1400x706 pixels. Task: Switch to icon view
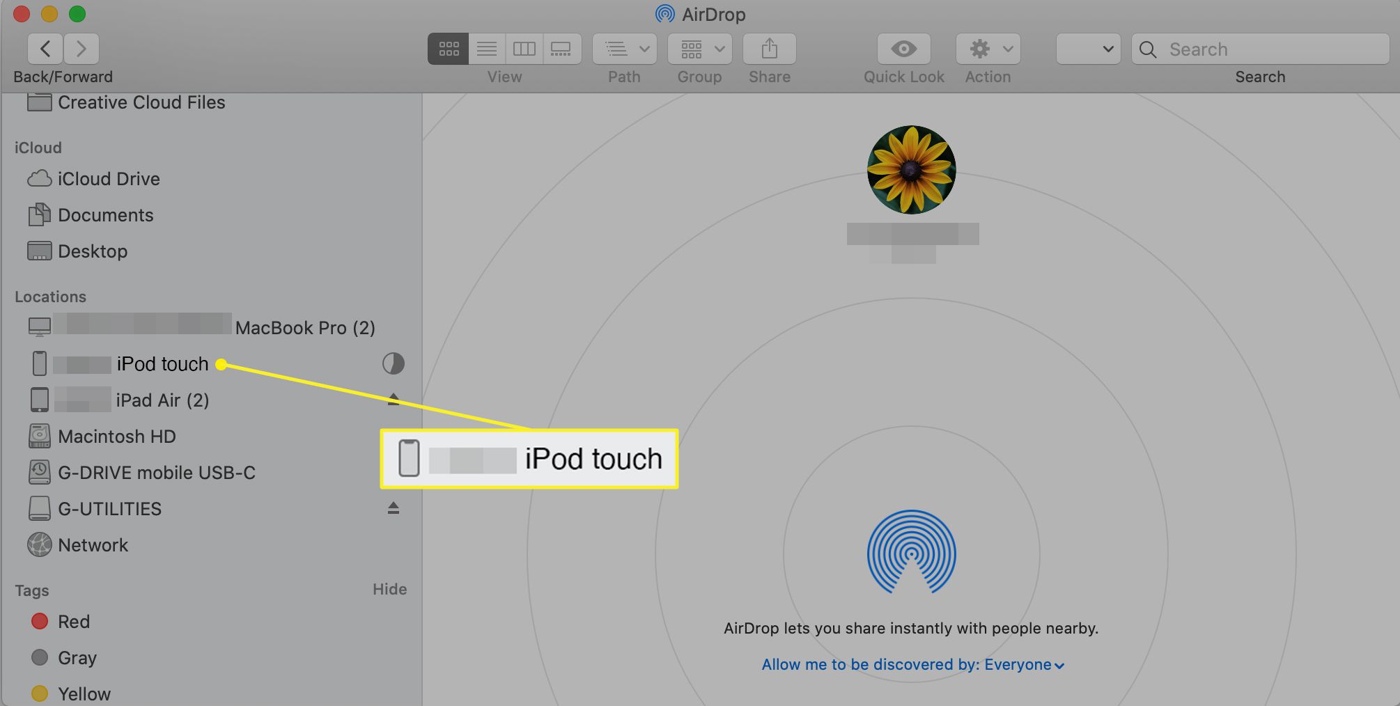pos(449,49)
